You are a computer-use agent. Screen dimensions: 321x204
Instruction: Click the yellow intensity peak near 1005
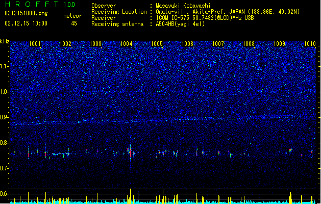(x=163, y=196)
